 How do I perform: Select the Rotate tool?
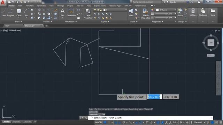pos(44,10)
